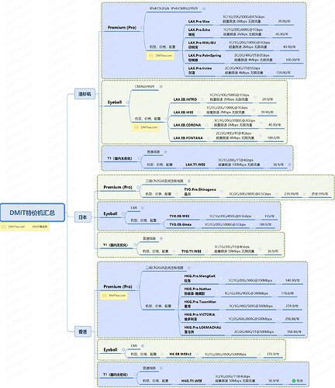335x388 pixels.
Task: Select the LAX.Pro.Wee node
Action: [199, 22]
